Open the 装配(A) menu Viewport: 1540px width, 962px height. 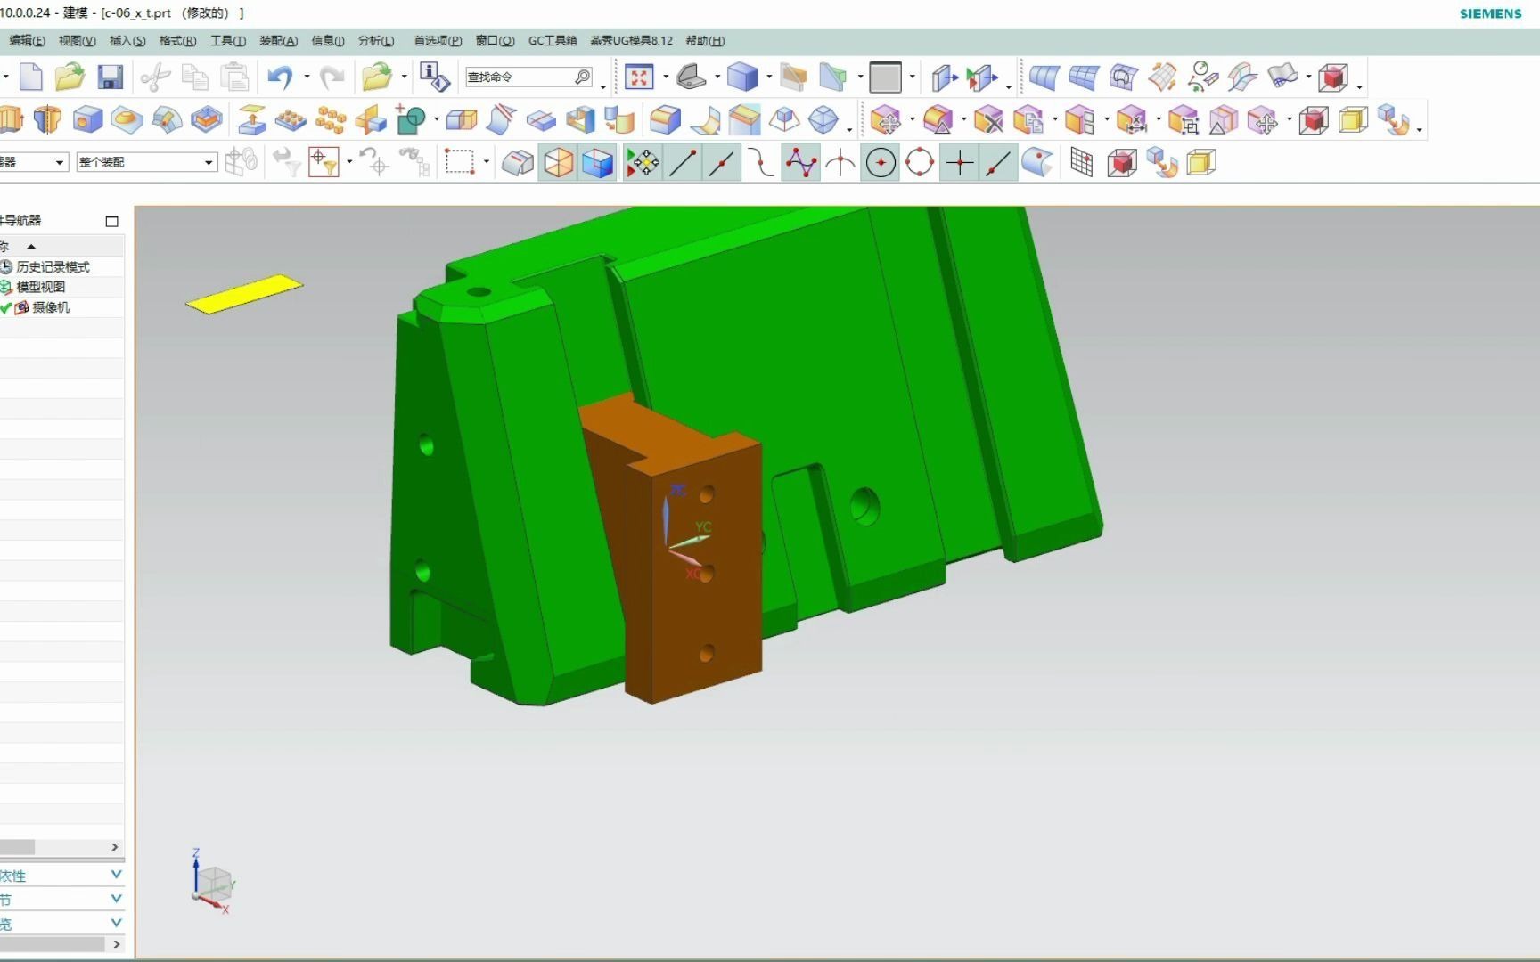(x=279, y=41)
